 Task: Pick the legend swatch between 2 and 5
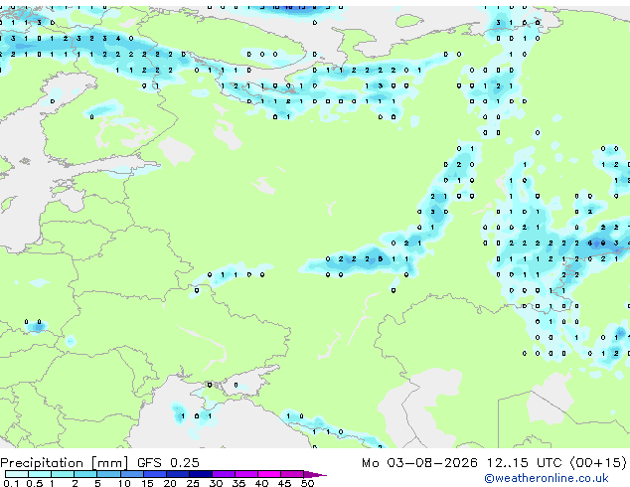click(85, 474)
